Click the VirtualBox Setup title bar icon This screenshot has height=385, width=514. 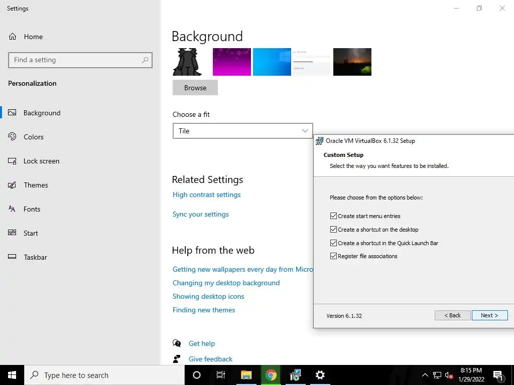[x=319, y=141]
